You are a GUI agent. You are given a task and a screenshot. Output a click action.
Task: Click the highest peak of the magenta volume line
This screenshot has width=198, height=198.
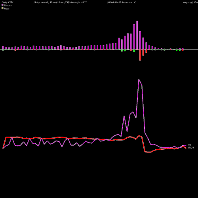(139, 80)
